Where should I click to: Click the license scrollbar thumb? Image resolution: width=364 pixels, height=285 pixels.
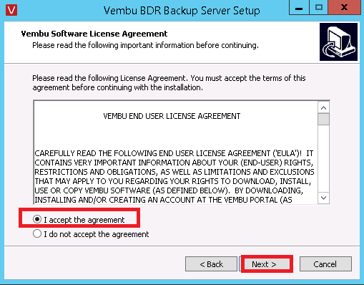(x=323, y=119)
